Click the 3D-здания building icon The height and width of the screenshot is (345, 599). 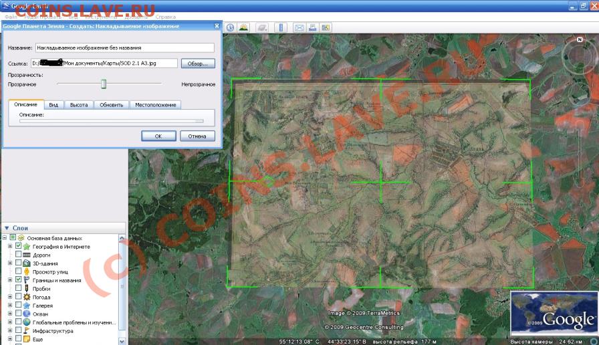(x=27, y=263)
